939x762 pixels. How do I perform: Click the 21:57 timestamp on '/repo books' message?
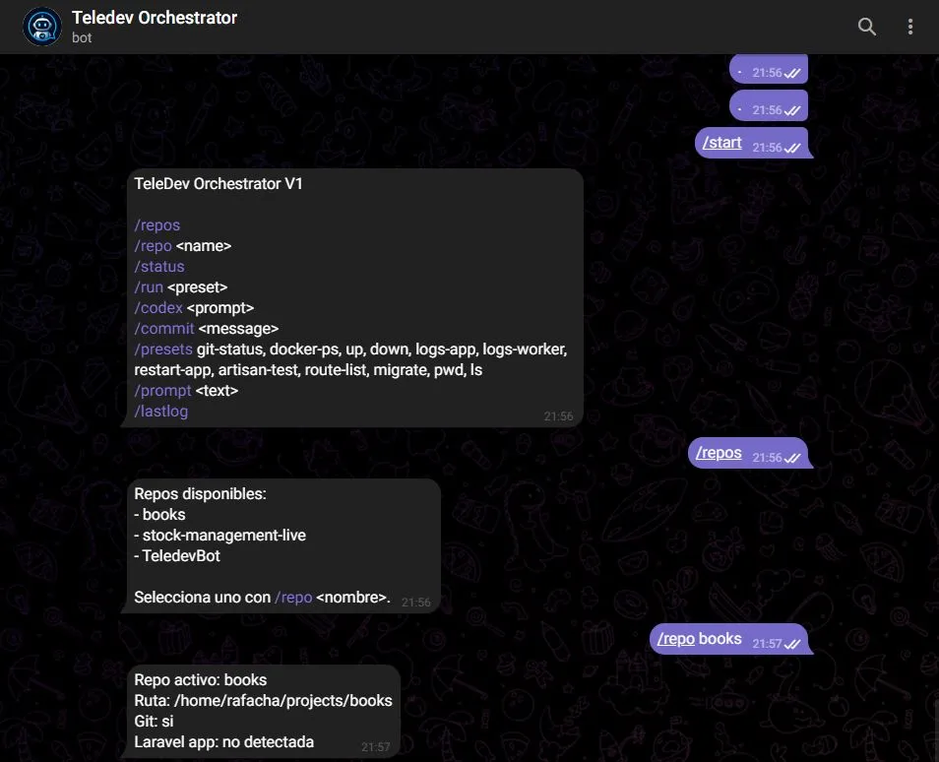pos(767,644)
